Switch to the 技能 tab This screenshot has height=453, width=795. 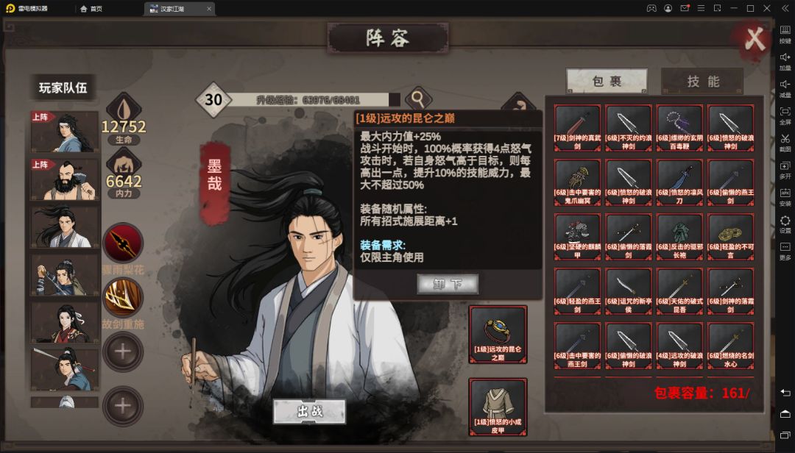click(703, 81)
